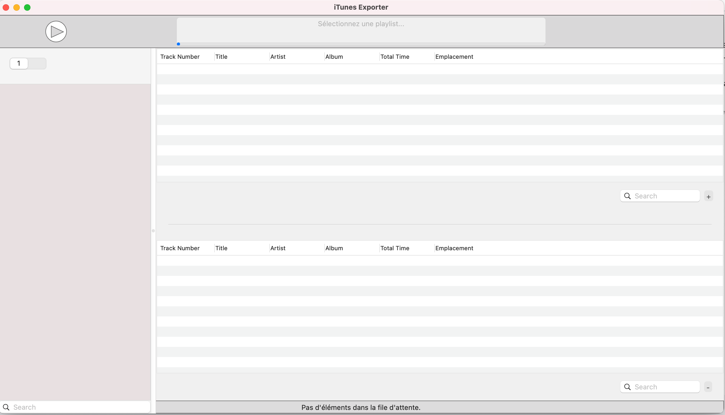Sort upper table by Artist column

[x=278, y=57]
